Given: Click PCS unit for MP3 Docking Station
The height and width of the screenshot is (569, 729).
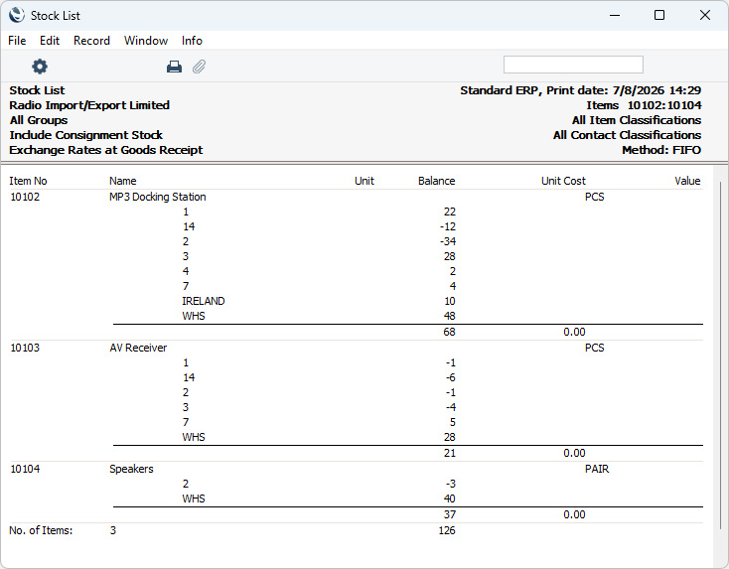Looking at the screenshot, I should pos(594,197).
